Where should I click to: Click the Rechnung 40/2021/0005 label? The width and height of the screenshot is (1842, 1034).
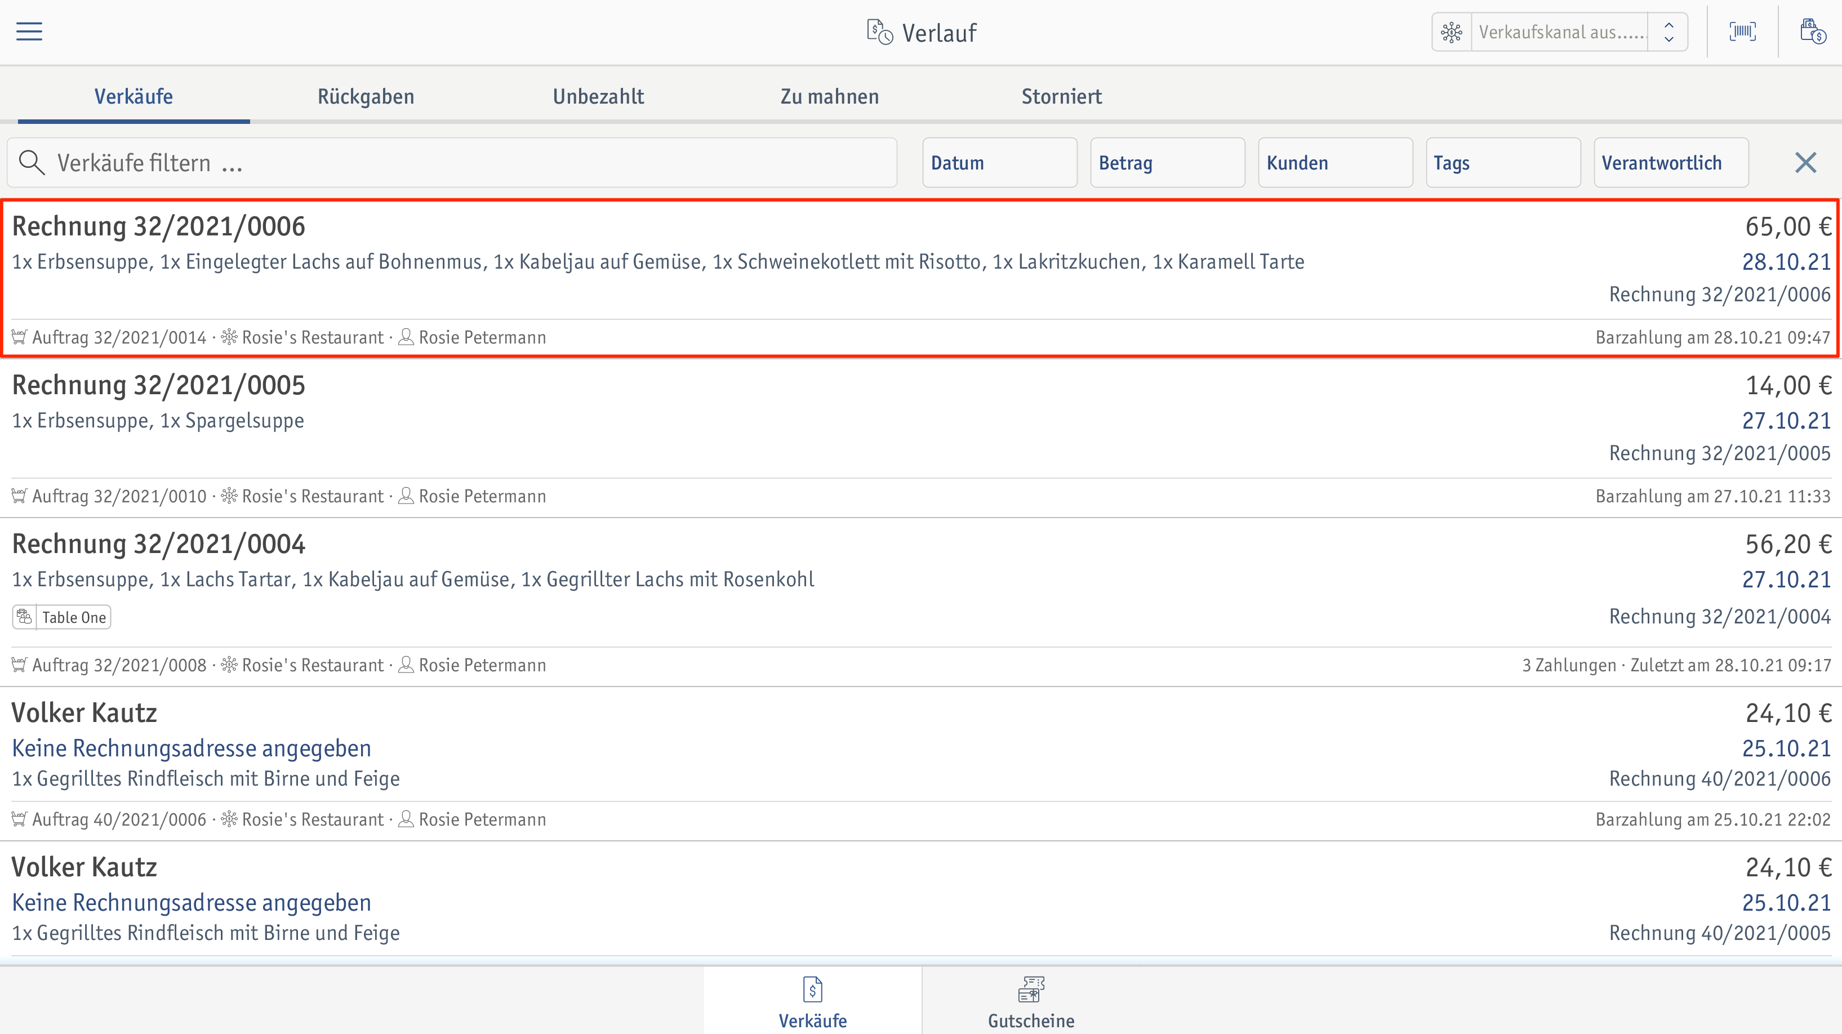click(1720, 933)
